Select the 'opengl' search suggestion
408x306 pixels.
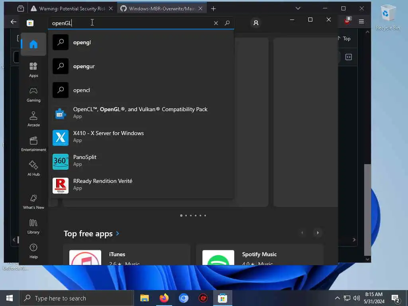(x=142, y=42)
